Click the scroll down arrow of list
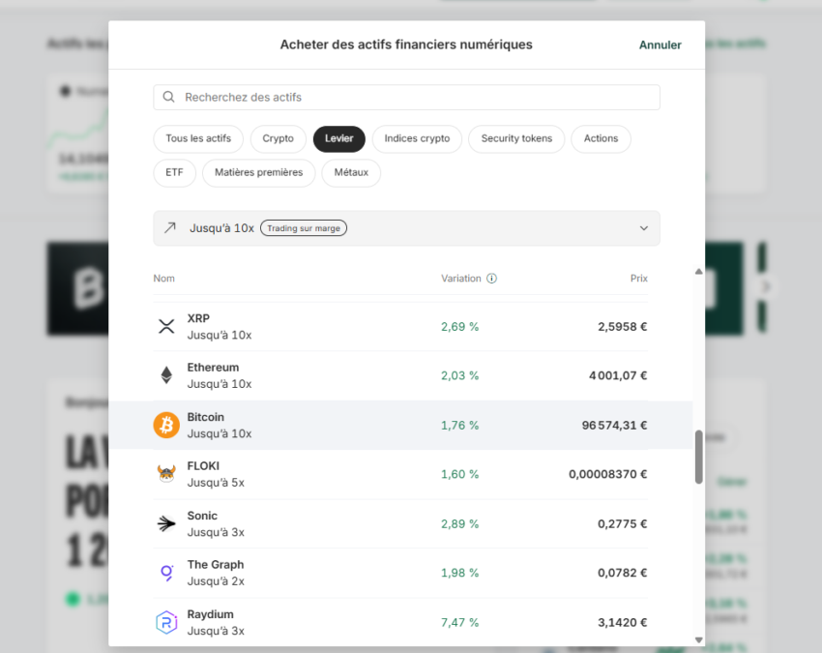This screenshot has height=653, width=822. point(699,639)
